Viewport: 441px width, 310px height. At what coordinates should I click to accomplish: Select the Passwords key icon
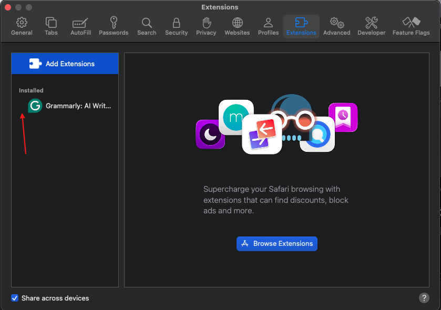click(x=114, y=26)
